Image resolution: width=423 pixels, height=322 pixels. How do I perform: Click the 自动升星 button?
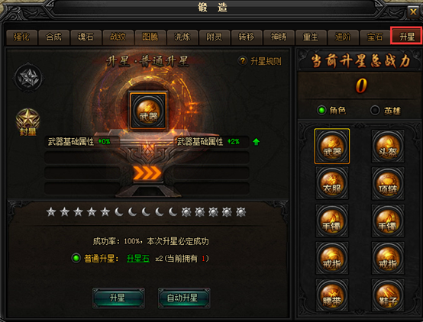[x=184, y=298]
